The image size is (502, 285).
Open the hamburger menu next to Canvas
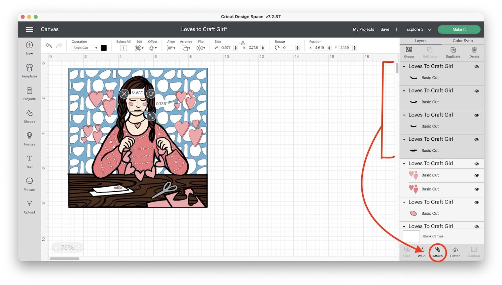29,29
